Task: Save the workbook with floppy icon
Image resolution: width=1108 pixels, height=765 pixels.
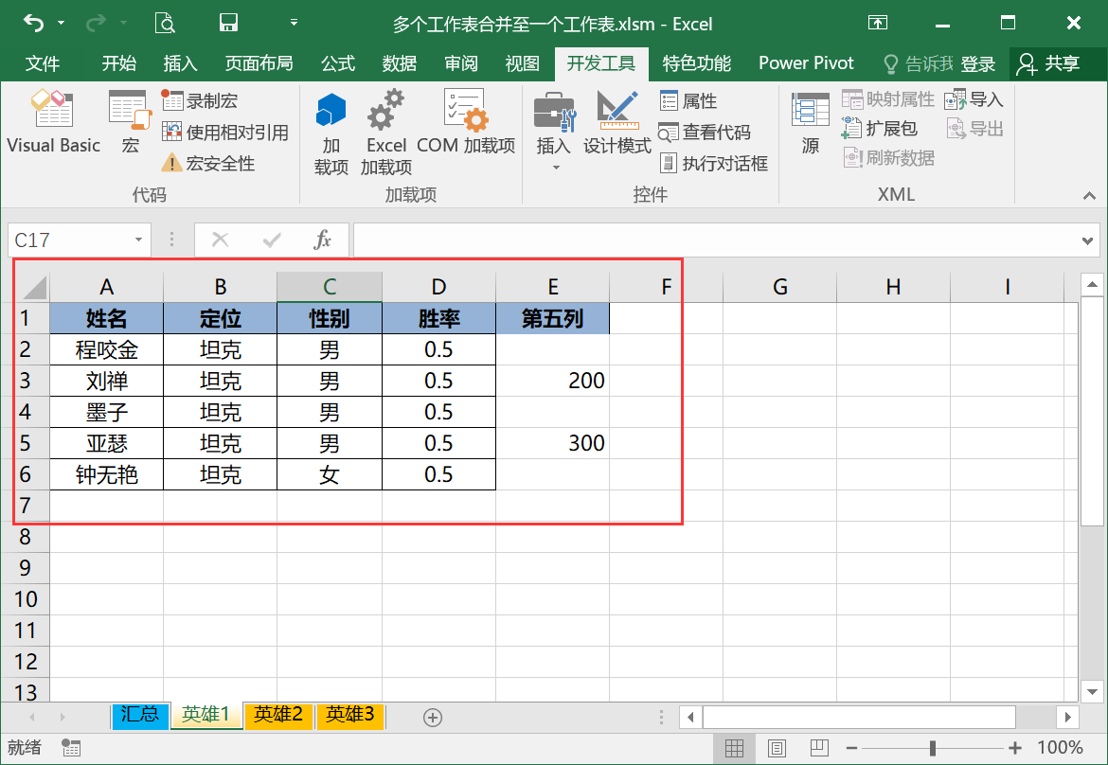Action: (x=228, y=24)
